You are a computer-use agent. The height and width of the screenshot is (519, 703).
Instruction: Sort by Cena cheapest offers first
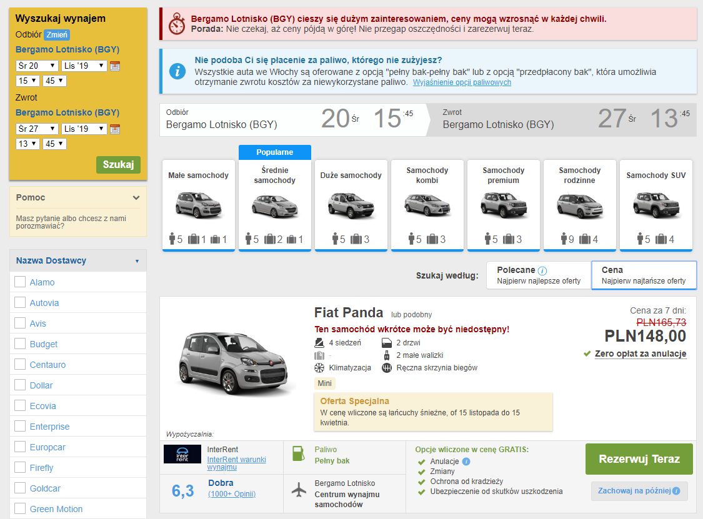(644, 275)
